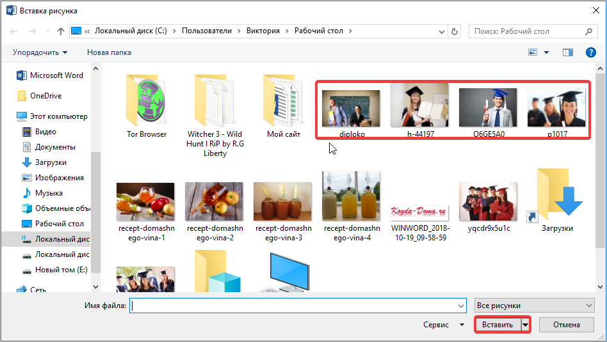Open the Упорядочить menu

click(x=40, y=52)
